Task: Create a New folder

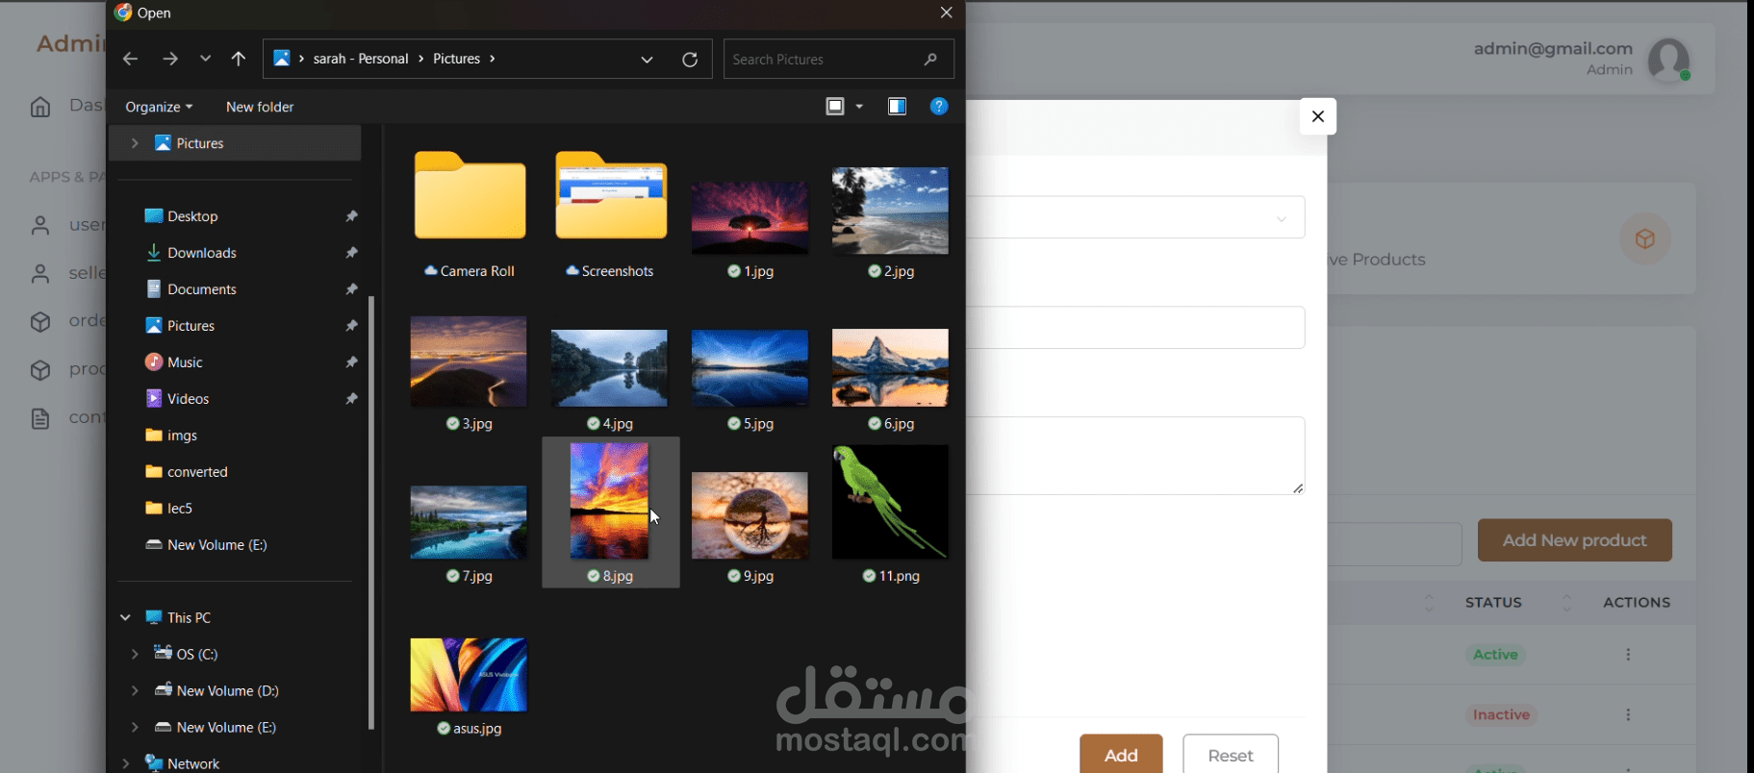Action: coord(260,107)
